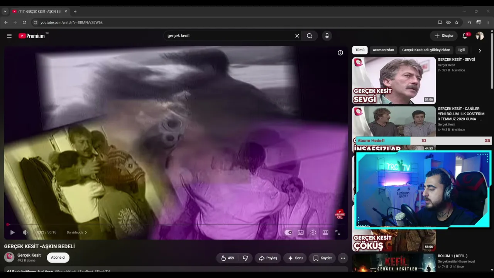Open the YouTube account avatar menu
Viewport: 494px width, 278px height.
click(480, 36)
